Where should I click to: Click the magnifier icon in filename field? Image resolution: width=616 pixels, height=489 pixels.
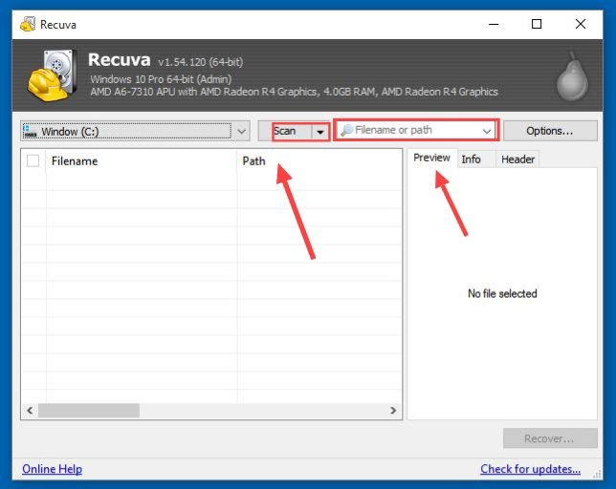pyautogui.click(x=346, y=130)
